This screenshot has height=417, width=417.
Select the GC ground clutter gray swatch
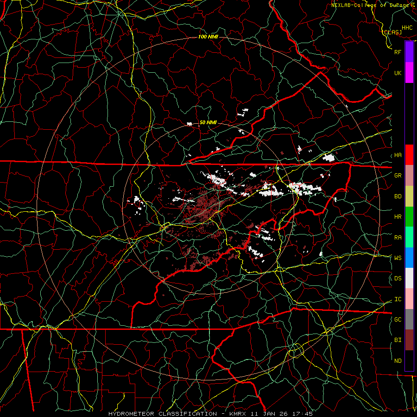coord(409,319)
